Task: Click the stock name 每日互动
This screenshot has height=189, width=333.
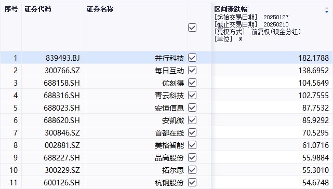Action: point(169,71)
